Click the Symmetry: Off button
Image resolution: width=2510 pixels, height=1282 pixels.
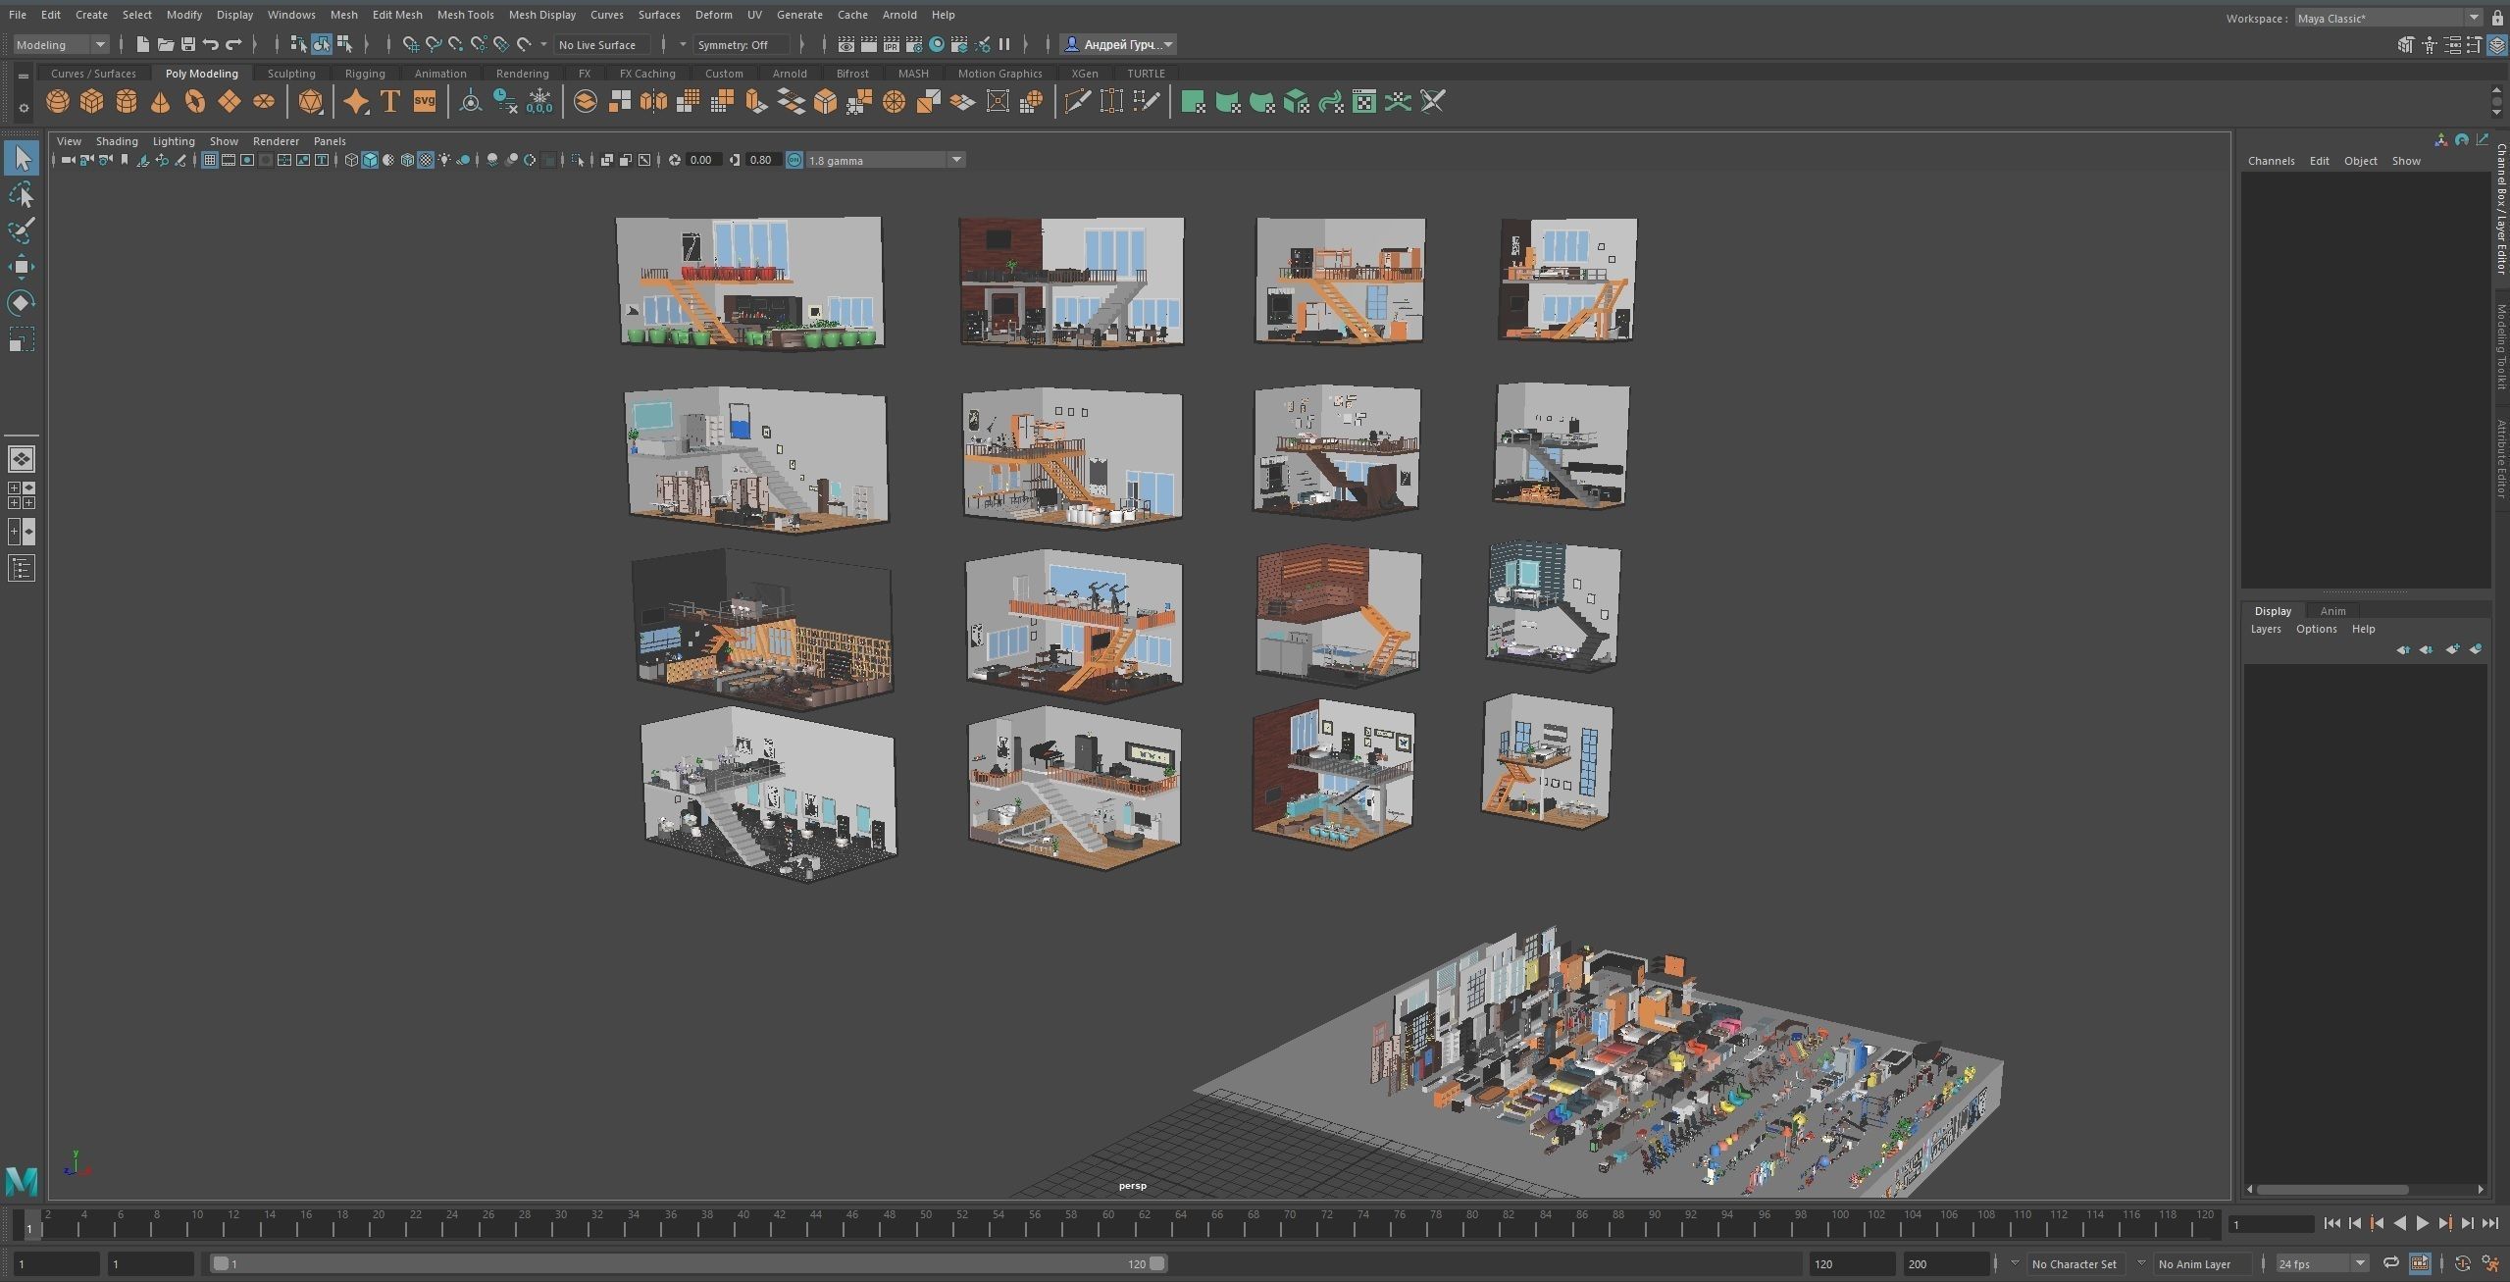(741, 44)
